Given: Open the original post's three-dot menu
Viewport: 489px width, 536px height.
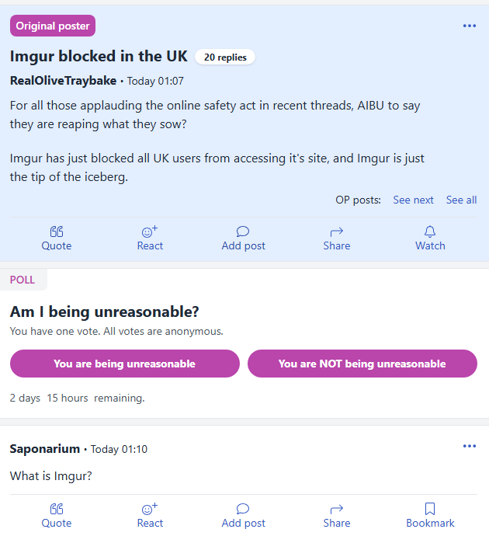Looking at the screenshot, I should 469,26.
